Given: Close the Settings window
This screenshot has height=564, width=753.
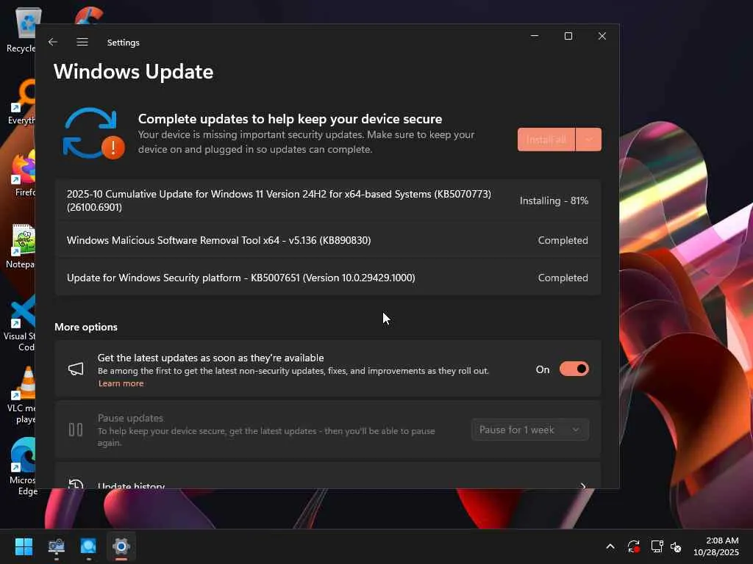Looking at the screenshot, I should click(x=602, y=36).
